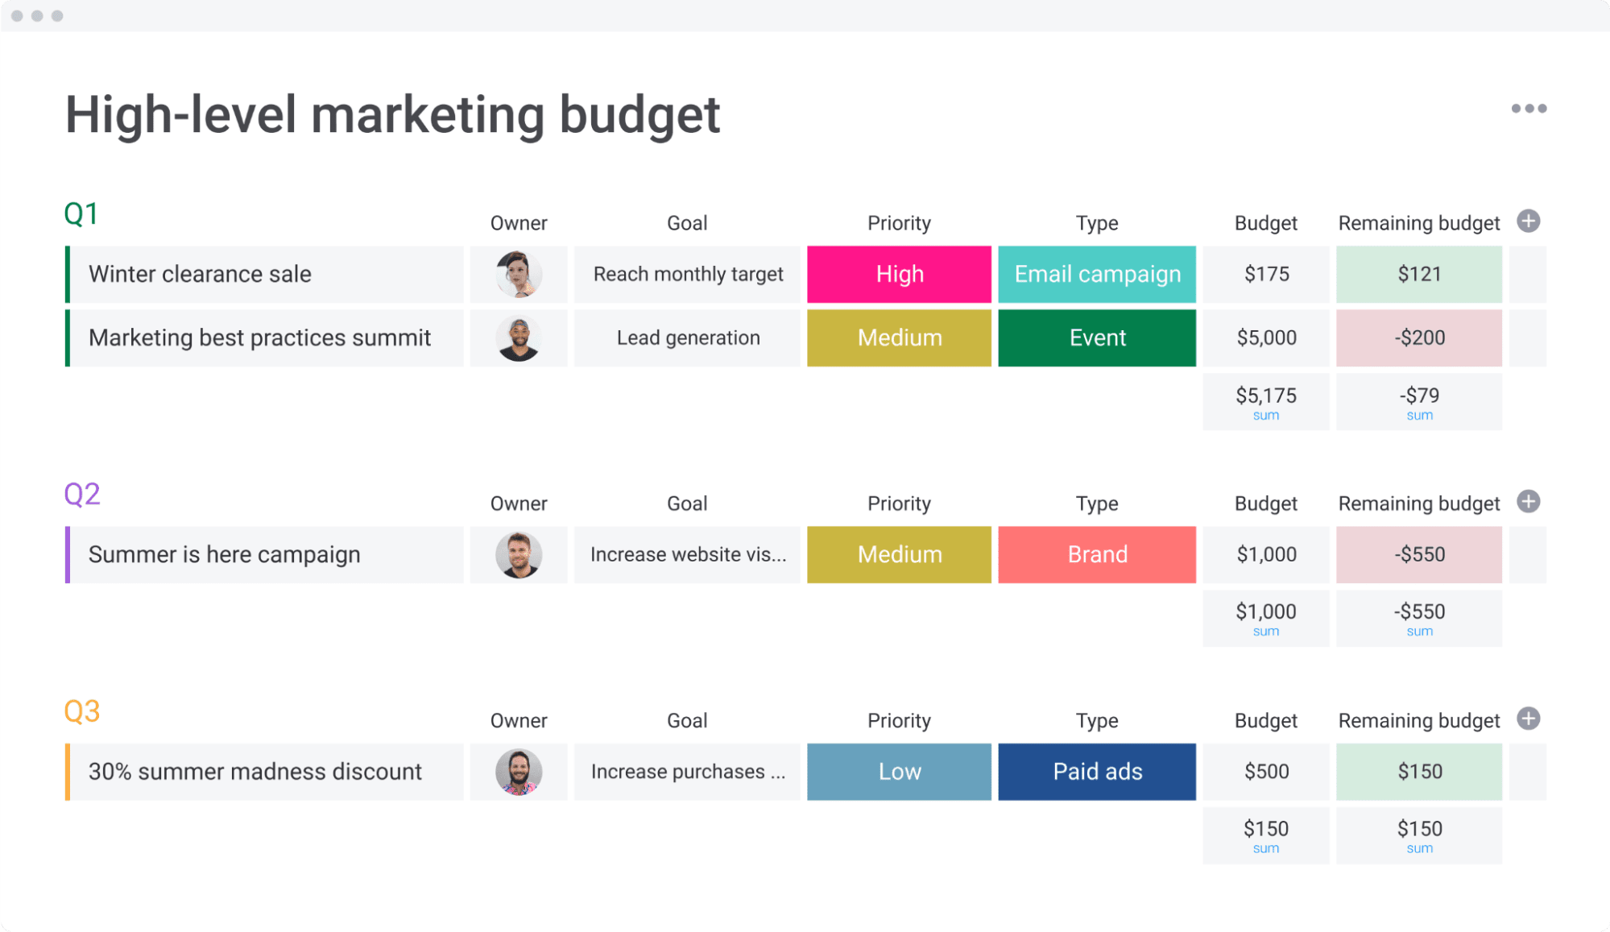Click the Medium priority badge on Marketing best practices summit
This screenshot has width=1610, height=932.
pyautogui.click(x=898, y=336)
